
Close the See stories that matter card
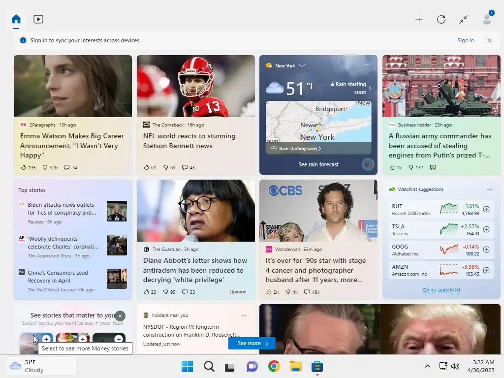pyautogui.click(x=120, y=316)
